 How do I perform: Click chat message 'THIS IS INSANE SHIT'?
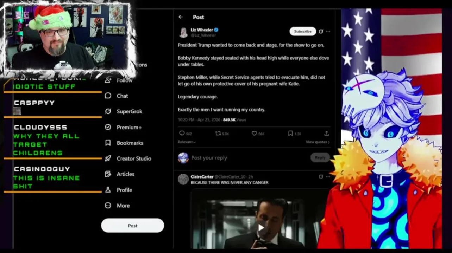[46, 182]
